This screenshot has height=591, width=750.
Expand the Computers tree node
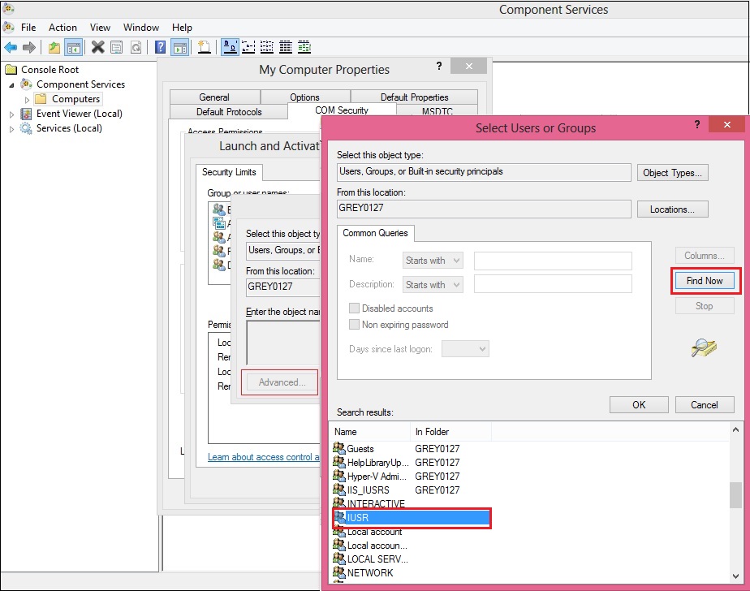click(27, 100)
